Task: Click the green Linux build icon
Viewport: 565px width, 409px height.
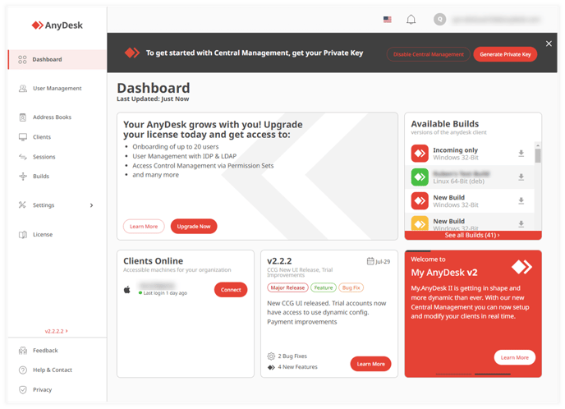Action: tap(420, 177)
